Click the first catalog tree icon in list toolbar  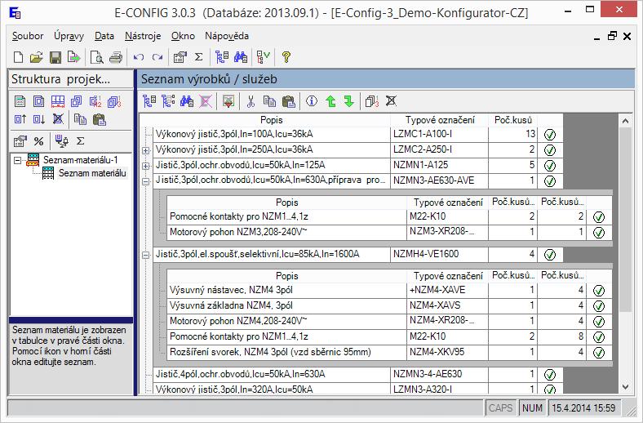coord(149,101)
